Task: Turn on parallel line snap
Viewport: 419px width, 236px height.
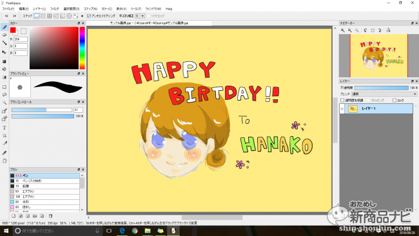Action: click(43, 16)
